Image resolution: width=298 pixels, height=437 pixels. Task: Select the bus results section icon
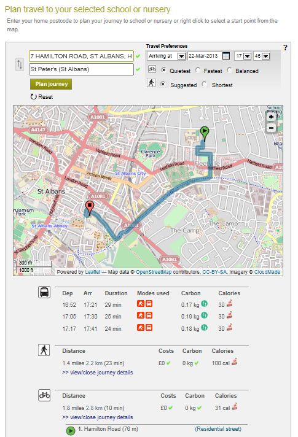pyautogui.click(x=44, y=292)
